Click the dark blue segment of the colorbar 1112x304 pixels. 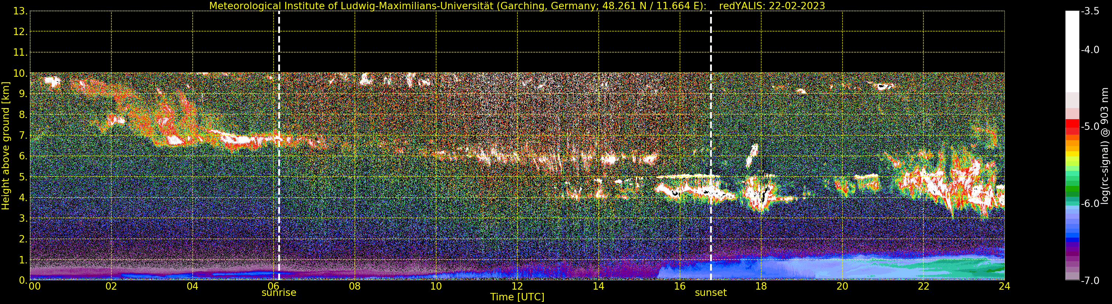tap(1072, 240)
